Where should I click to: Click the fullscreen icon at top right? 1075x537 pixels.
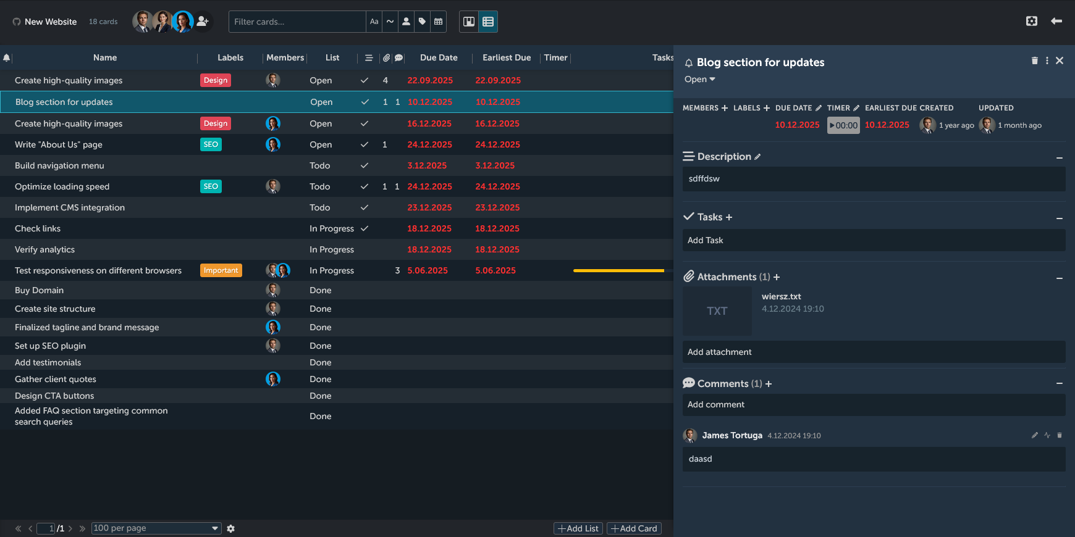[x=1032, y=21]
